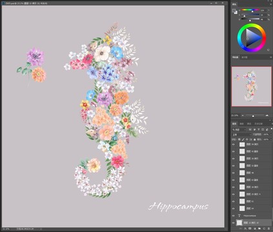Toggle visibility of the topmost layer
Image resolution: width=273 pixels, height=232 pixels.
coord(234,144)
